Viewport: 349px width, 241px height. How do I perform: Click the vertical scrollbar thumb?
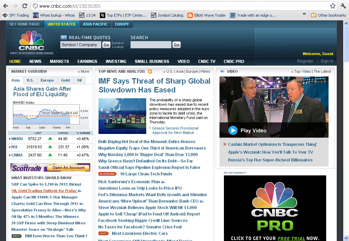click(x=346, y=44)
